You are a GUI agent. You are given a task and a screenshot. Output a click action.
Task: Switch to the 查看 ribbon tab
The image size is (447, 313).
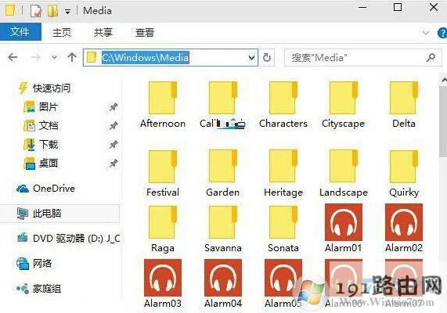(145, 33)
